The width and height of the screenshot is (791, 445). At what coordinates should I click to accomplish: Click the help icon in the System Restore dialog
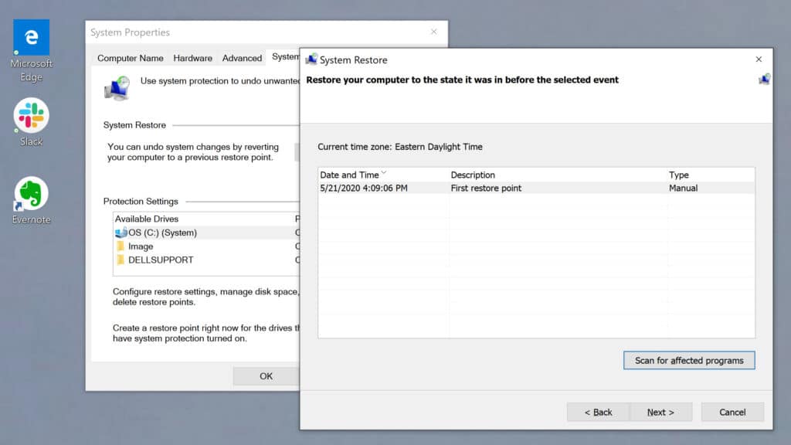coord(763,79)
